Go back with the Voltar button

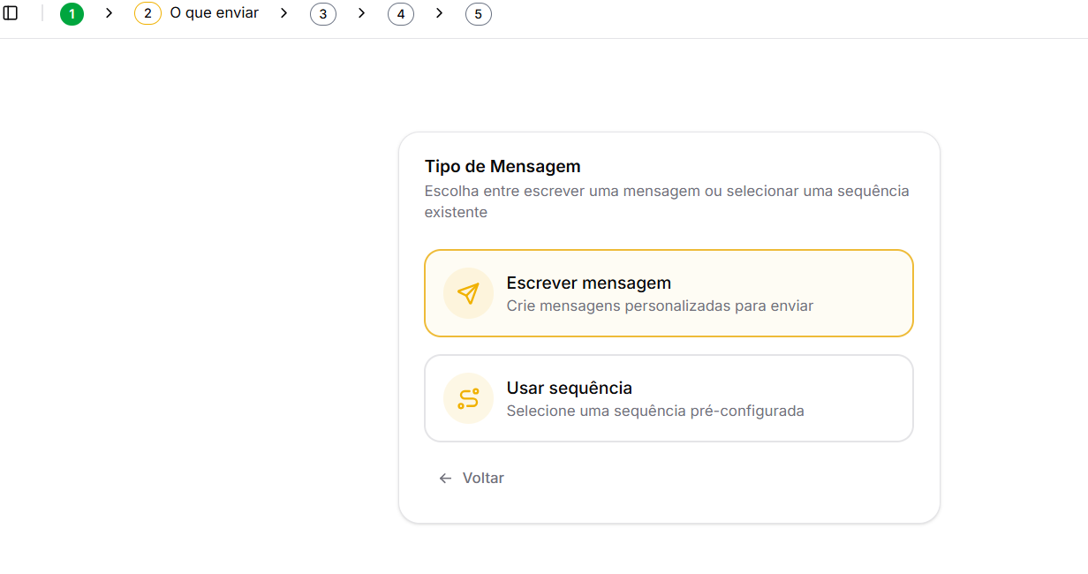[472, 478]
